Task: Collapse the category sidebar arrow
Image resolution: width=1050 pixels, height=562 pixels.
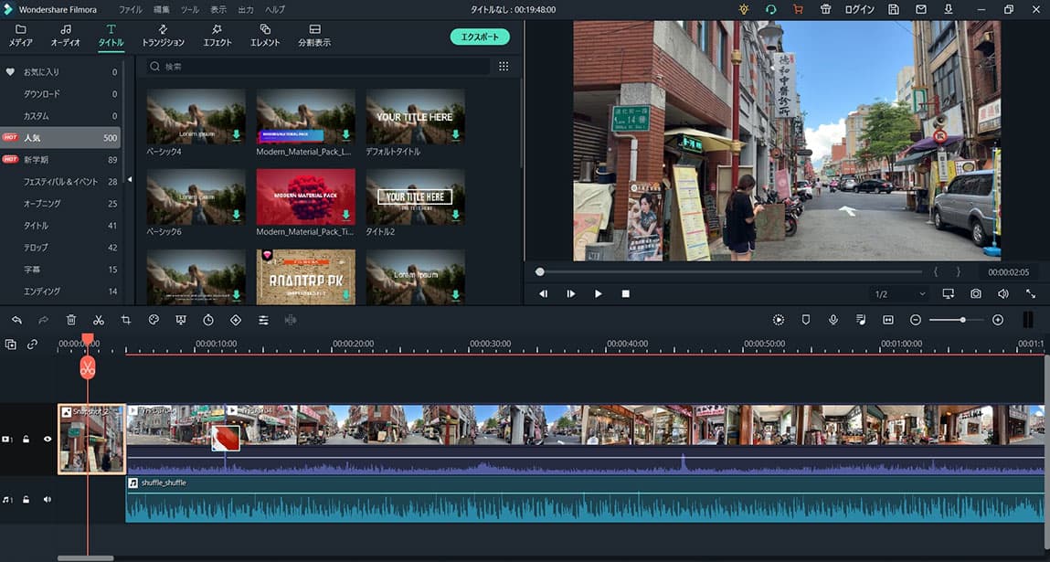Action: [x=129, y=179]
